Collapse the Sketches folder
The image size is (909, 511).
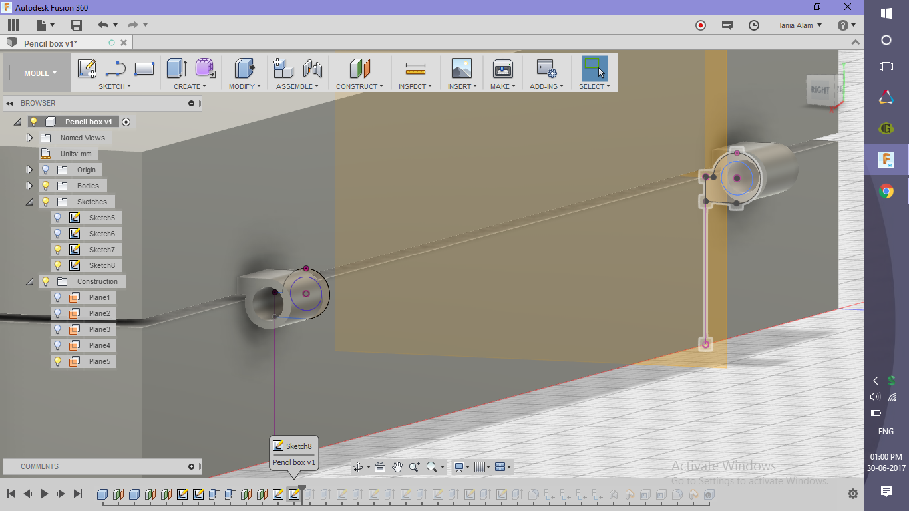point(29,202)
